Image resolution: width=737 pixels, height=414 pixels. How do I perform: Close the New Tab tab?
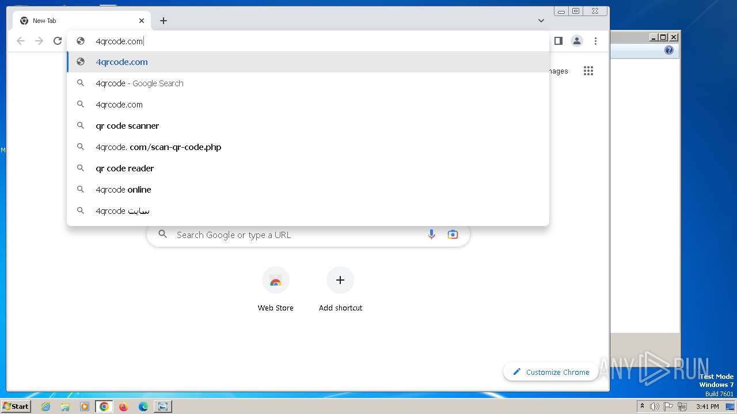pyautogui.click(x=142, y=21)
